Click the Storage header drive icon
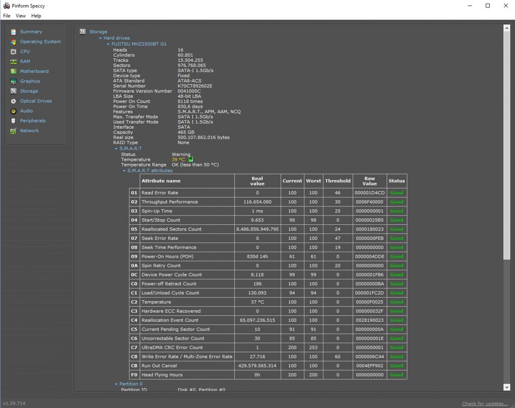Viewport: 515px width, 408px height. click(83, 31)
